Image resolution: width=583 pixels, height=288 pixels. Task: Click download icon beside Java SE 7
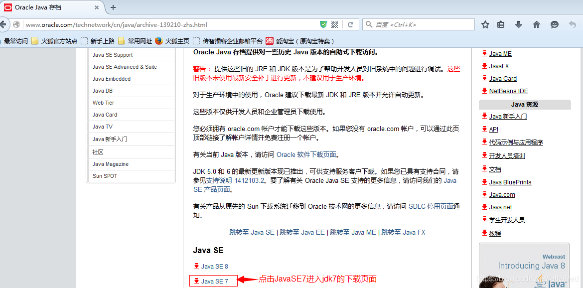pos(197,281)
